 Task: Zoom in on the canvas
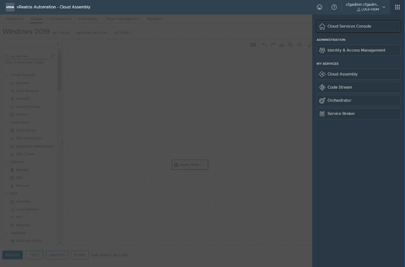pos(291,45)
